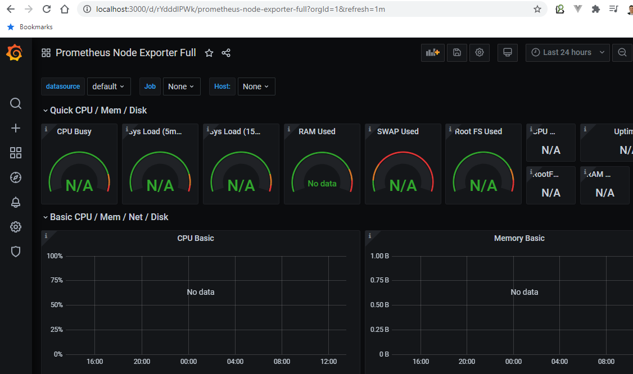Open the datasource default dropdown
633x374 pixels.
(x=108, y=86)
